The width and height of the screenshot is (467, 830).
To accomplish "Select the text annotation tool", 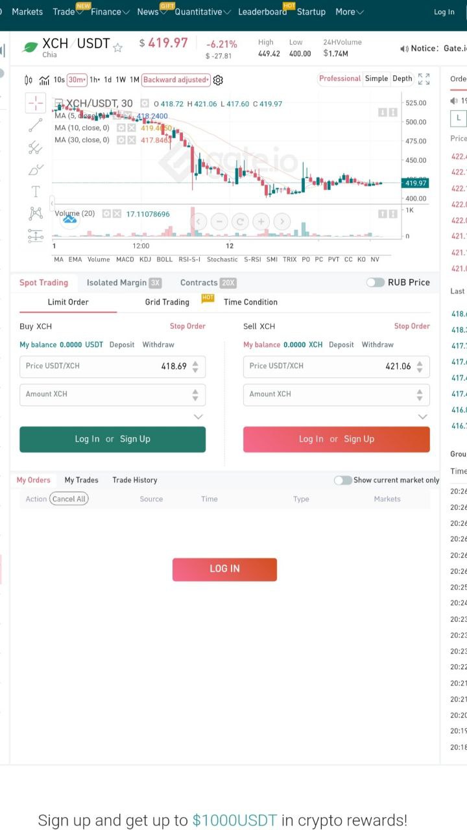I will (x=36, y=192).
